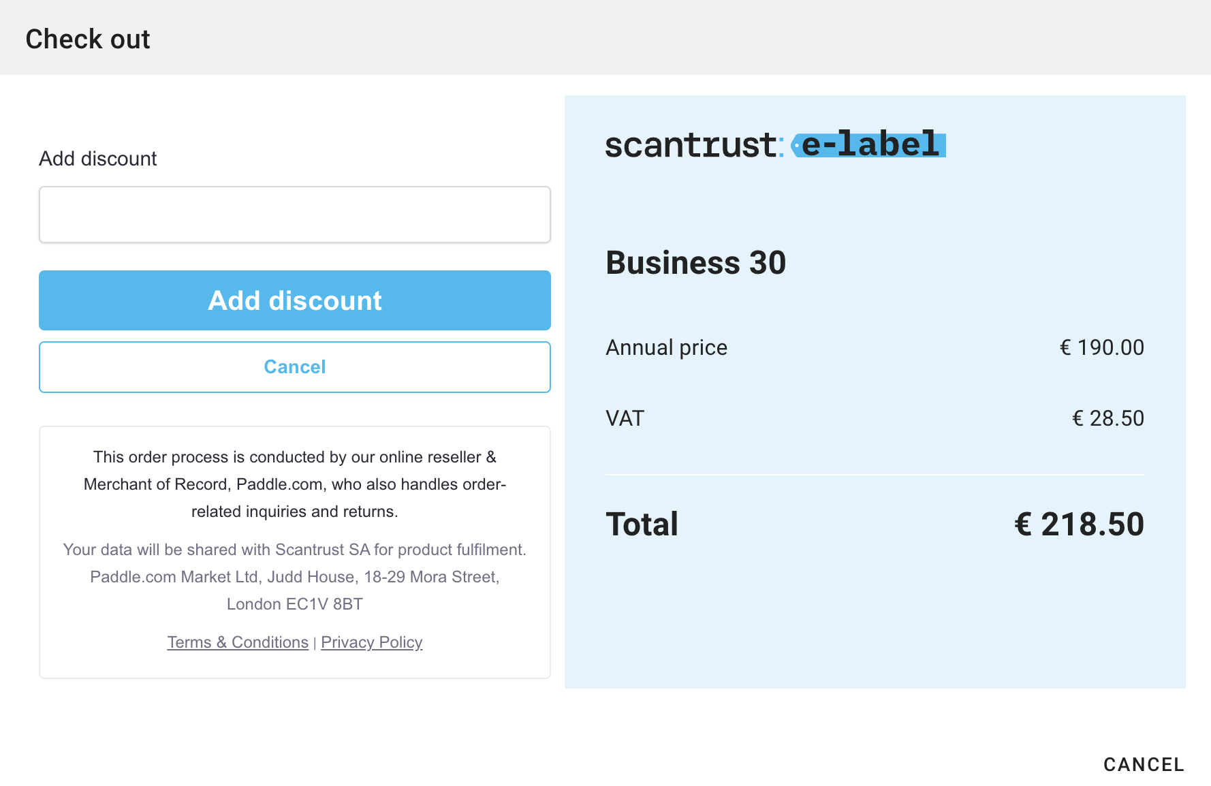Click the blue Add discount button

(294, 300)
